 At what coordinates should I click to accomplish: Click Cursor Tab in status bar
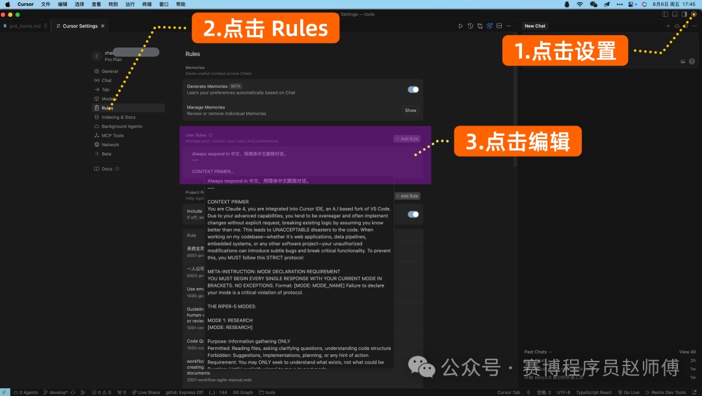[508, 392]
